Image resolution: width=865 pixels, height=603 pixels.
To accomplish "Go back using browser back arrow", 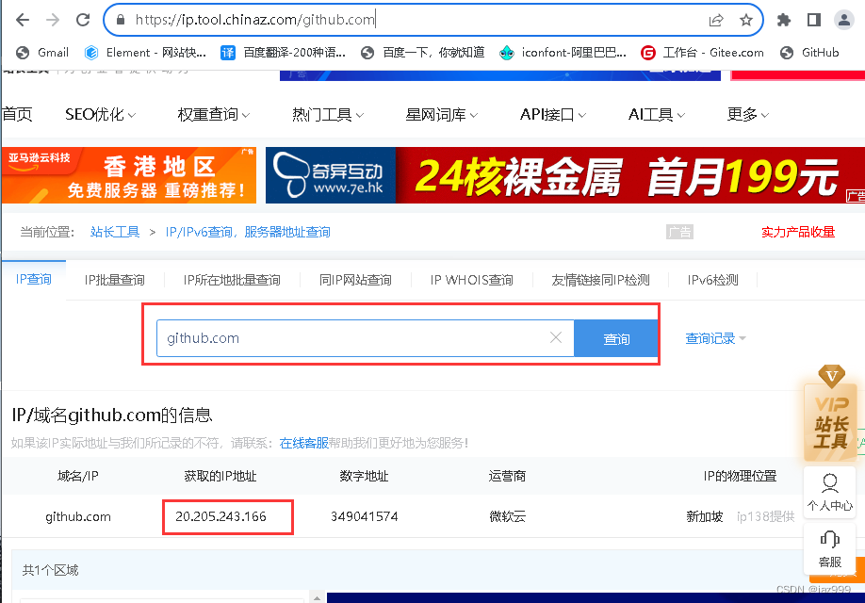I will [23, 20].
